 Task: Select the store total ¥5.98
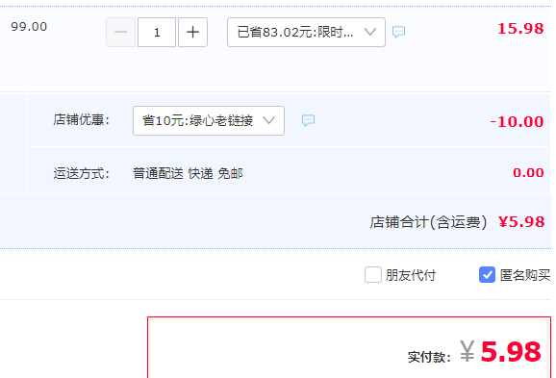coord(521,222)
